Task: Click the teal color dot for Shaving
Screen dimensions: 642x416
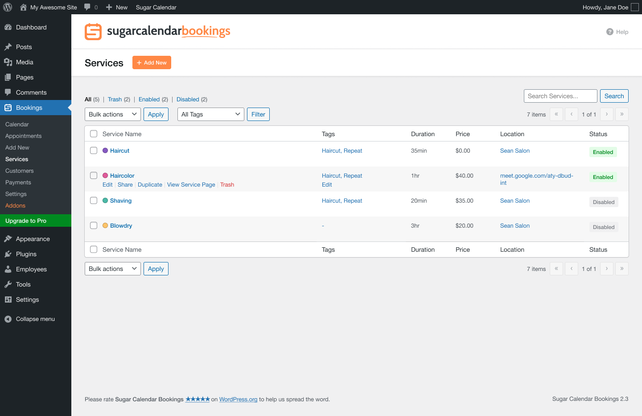Action: (x=105, y=200)
